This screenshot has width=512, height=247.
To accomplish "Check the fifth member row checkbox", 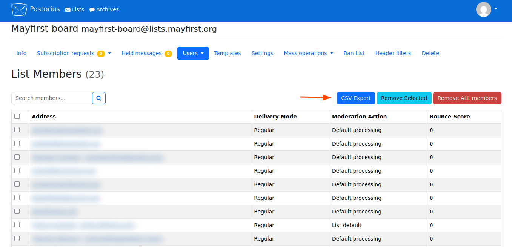I will (17, 184).
